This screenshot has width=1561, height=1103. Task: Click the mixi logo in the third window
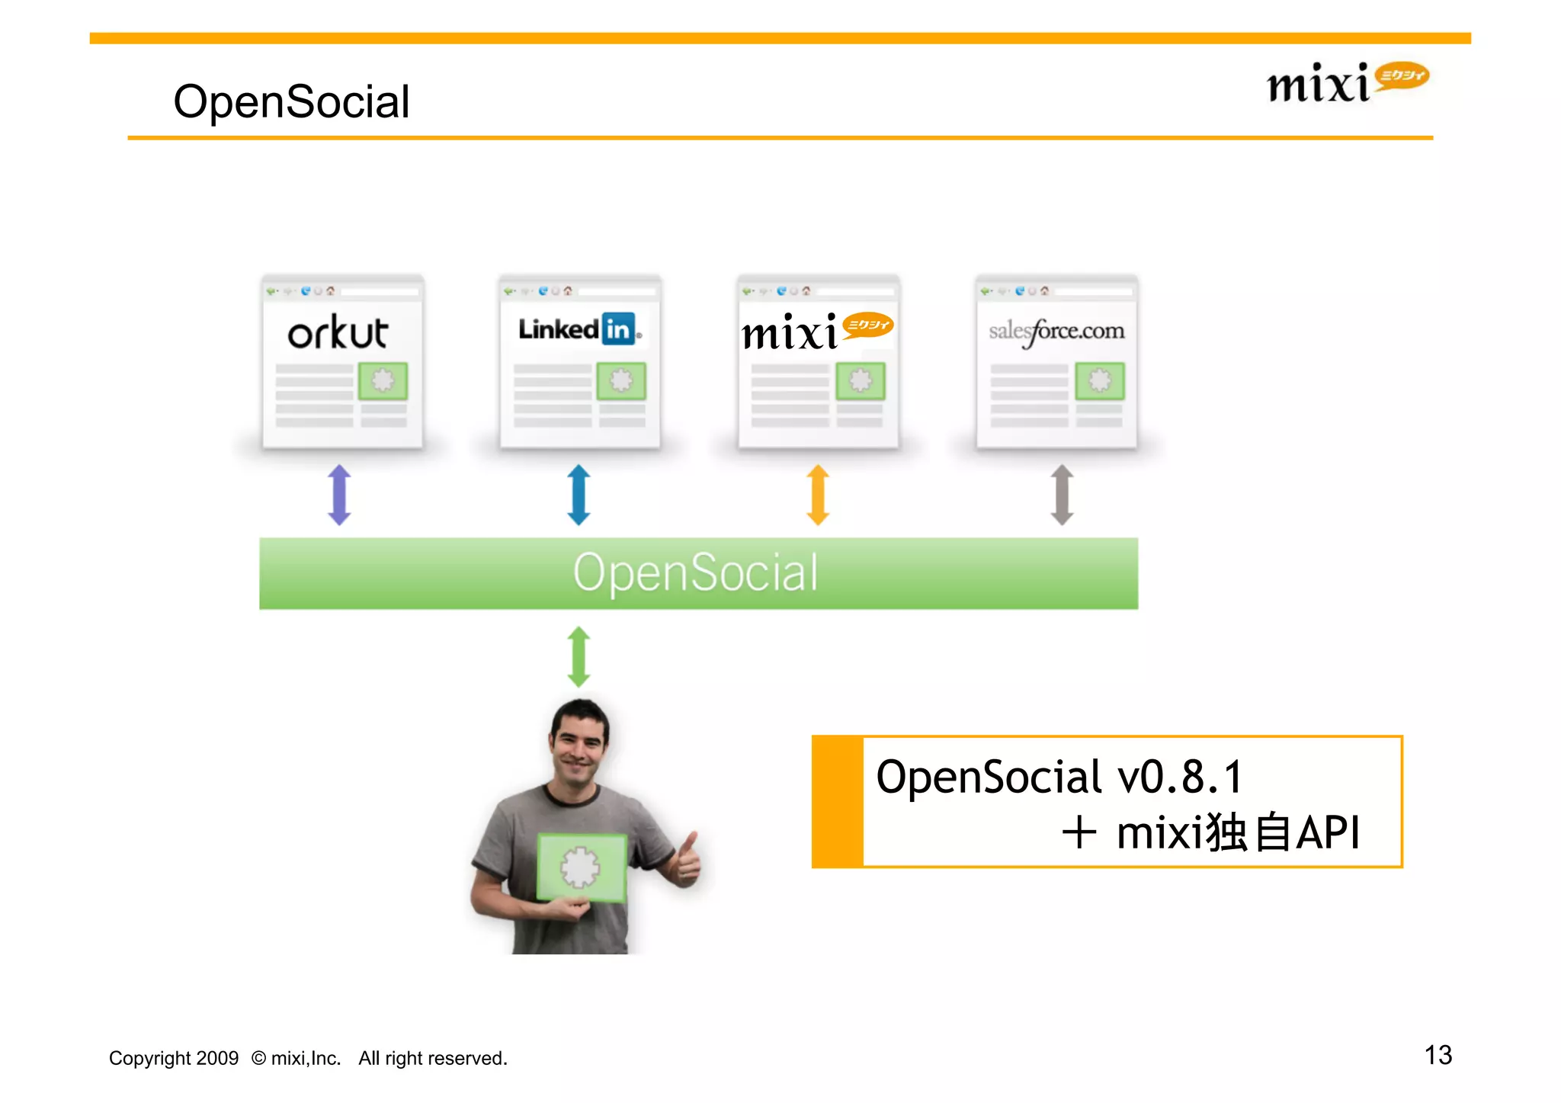(x=816, y=332)
